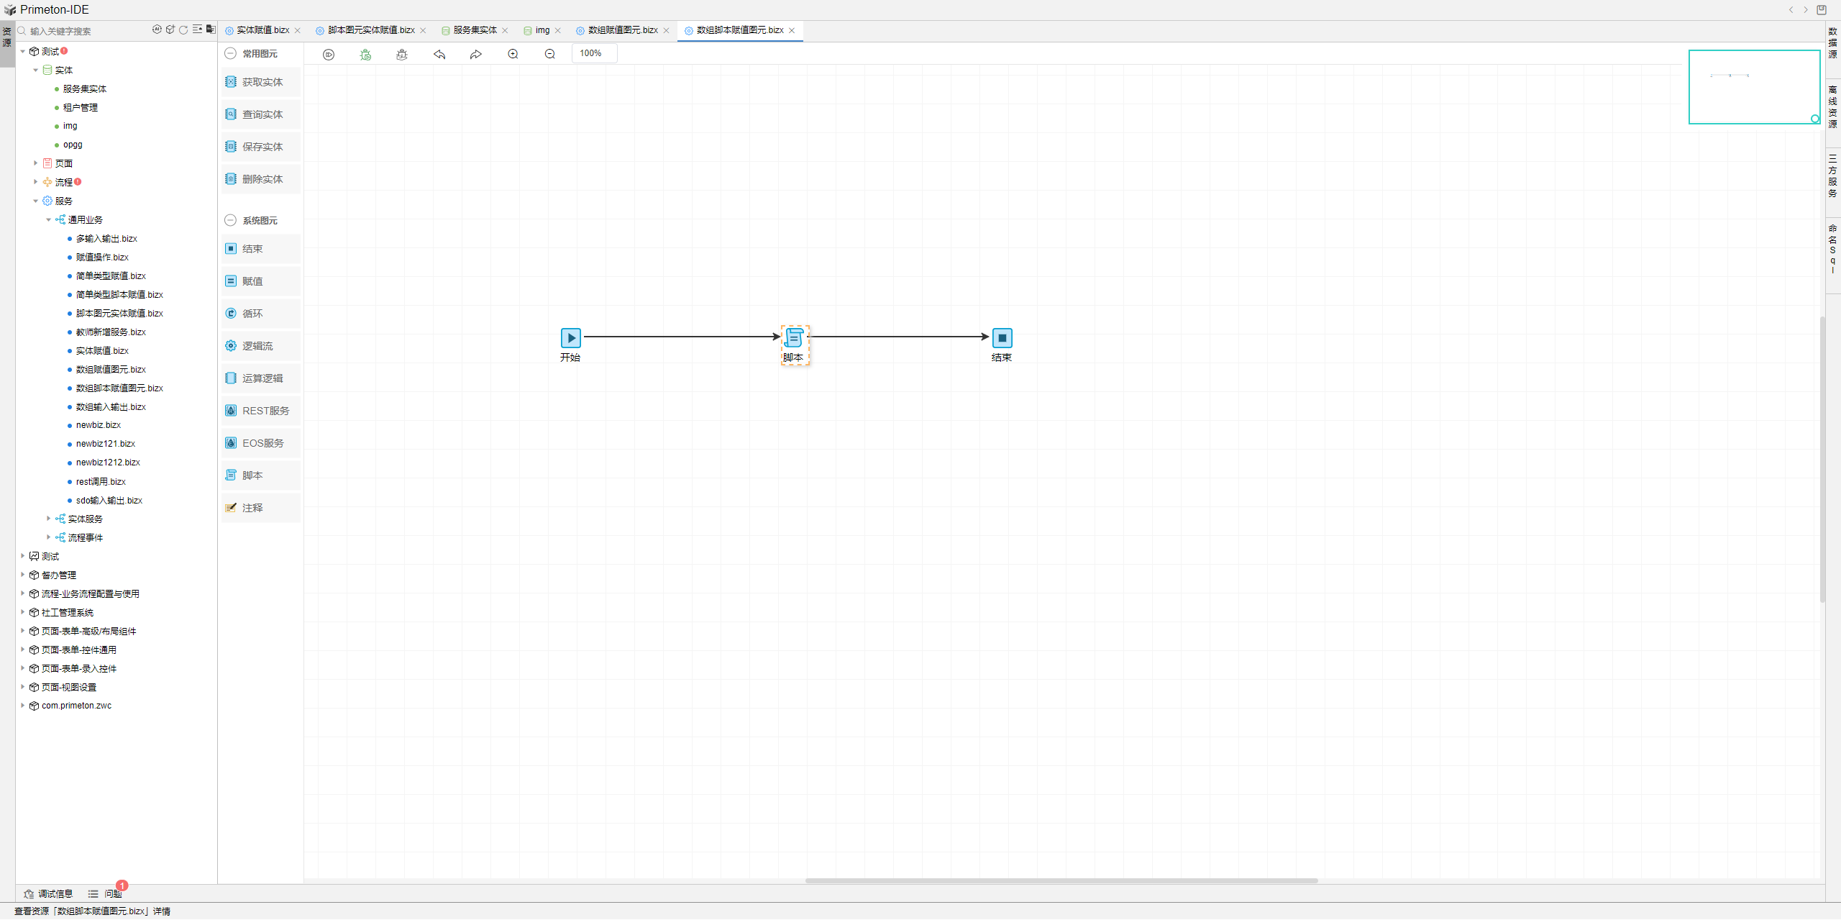Click the run flow icon in toolbar
The height and width of the screenshot is (920, 1841).
(329, 55)
